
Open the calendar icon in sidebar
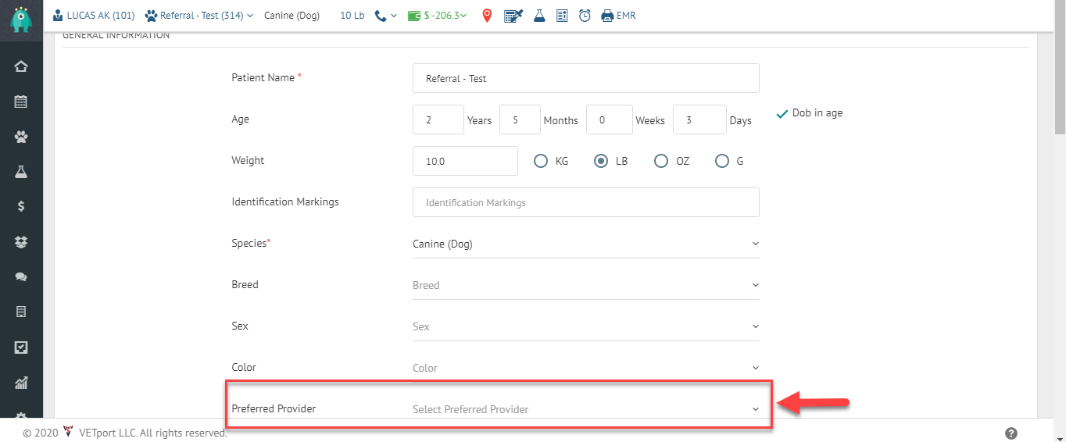[x=21, y=102]
